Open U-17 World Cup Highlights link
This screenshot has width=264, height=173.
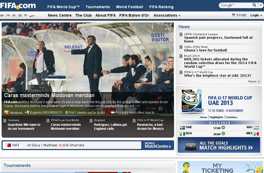tap(217, 117)
